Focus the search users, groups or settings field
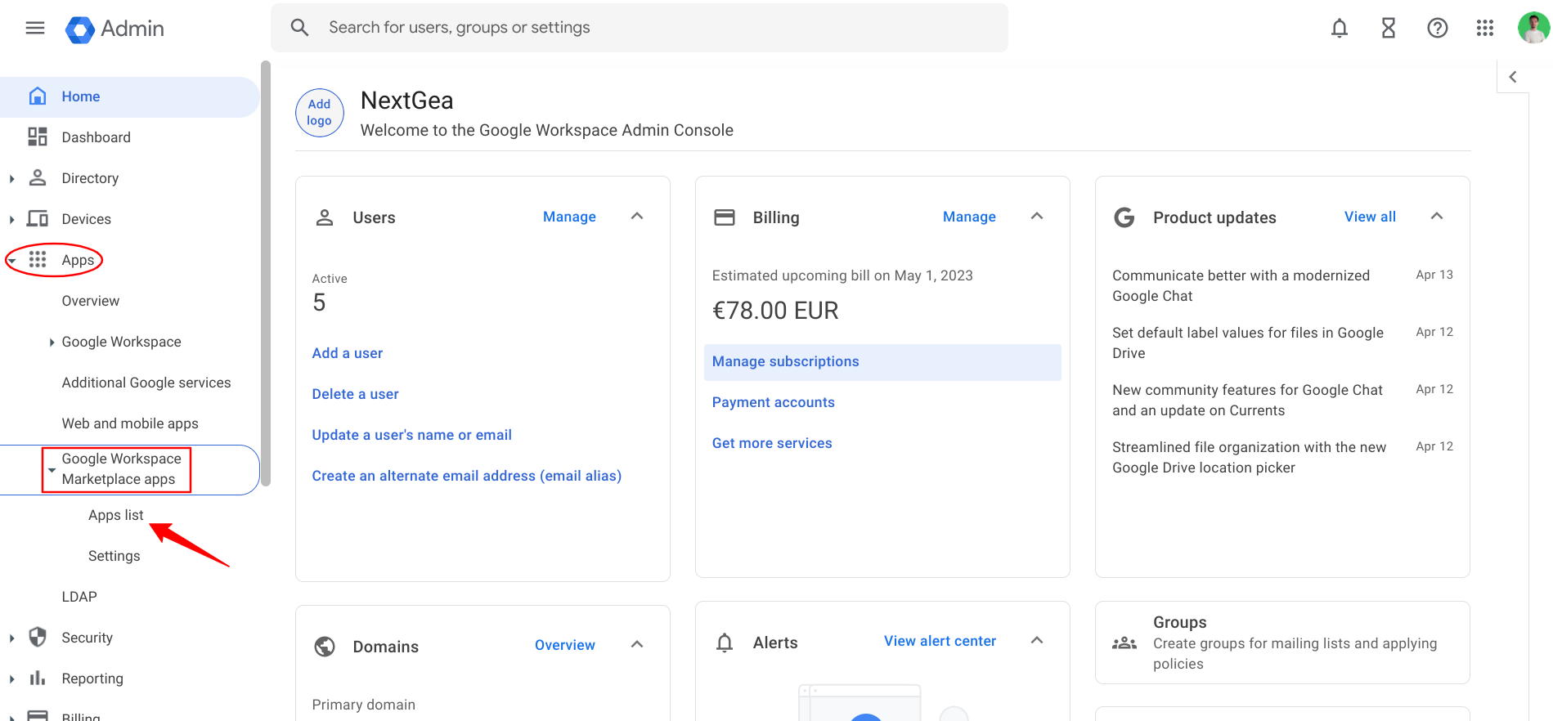 [640, 28]
